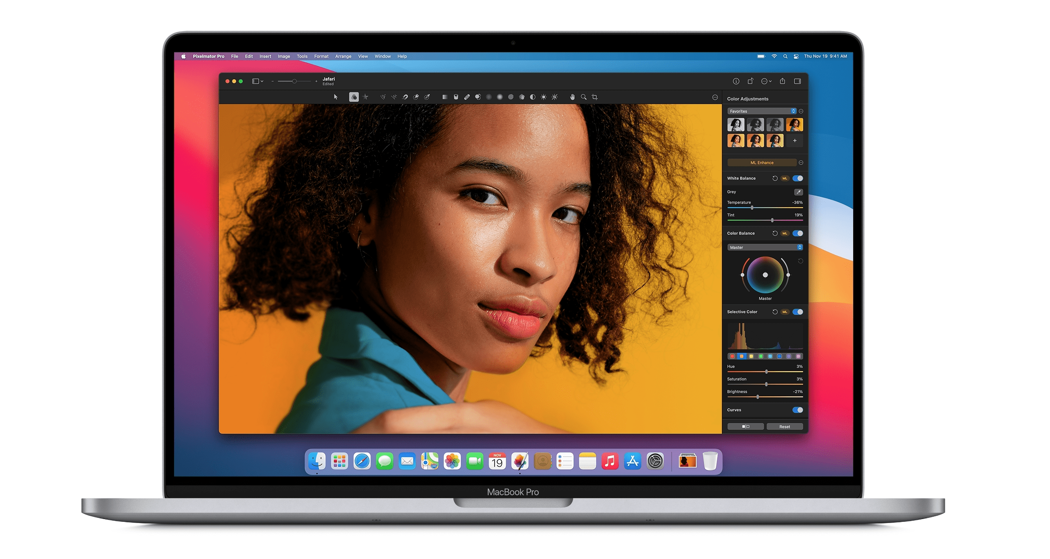Reset the color wheel with its arrow

[800, 261]
